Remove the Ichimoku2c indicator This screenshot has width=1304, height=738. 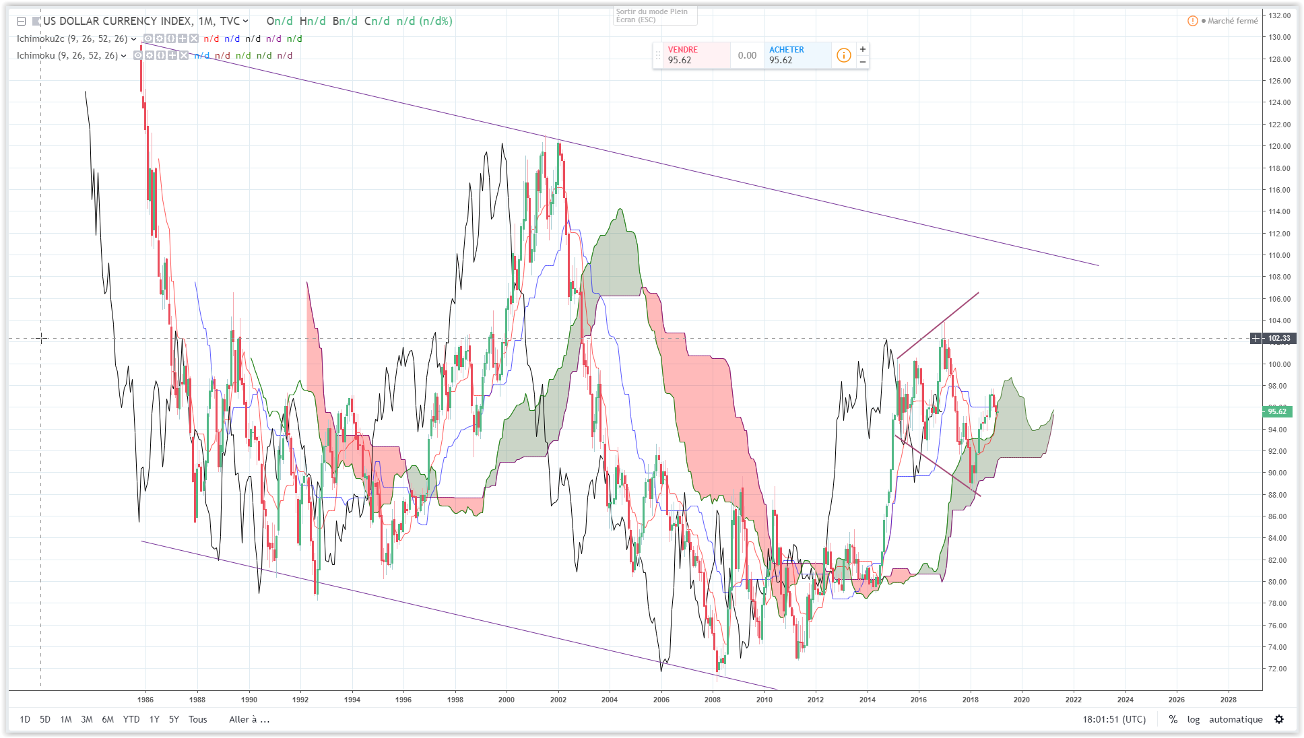click(x=194, y=38)
